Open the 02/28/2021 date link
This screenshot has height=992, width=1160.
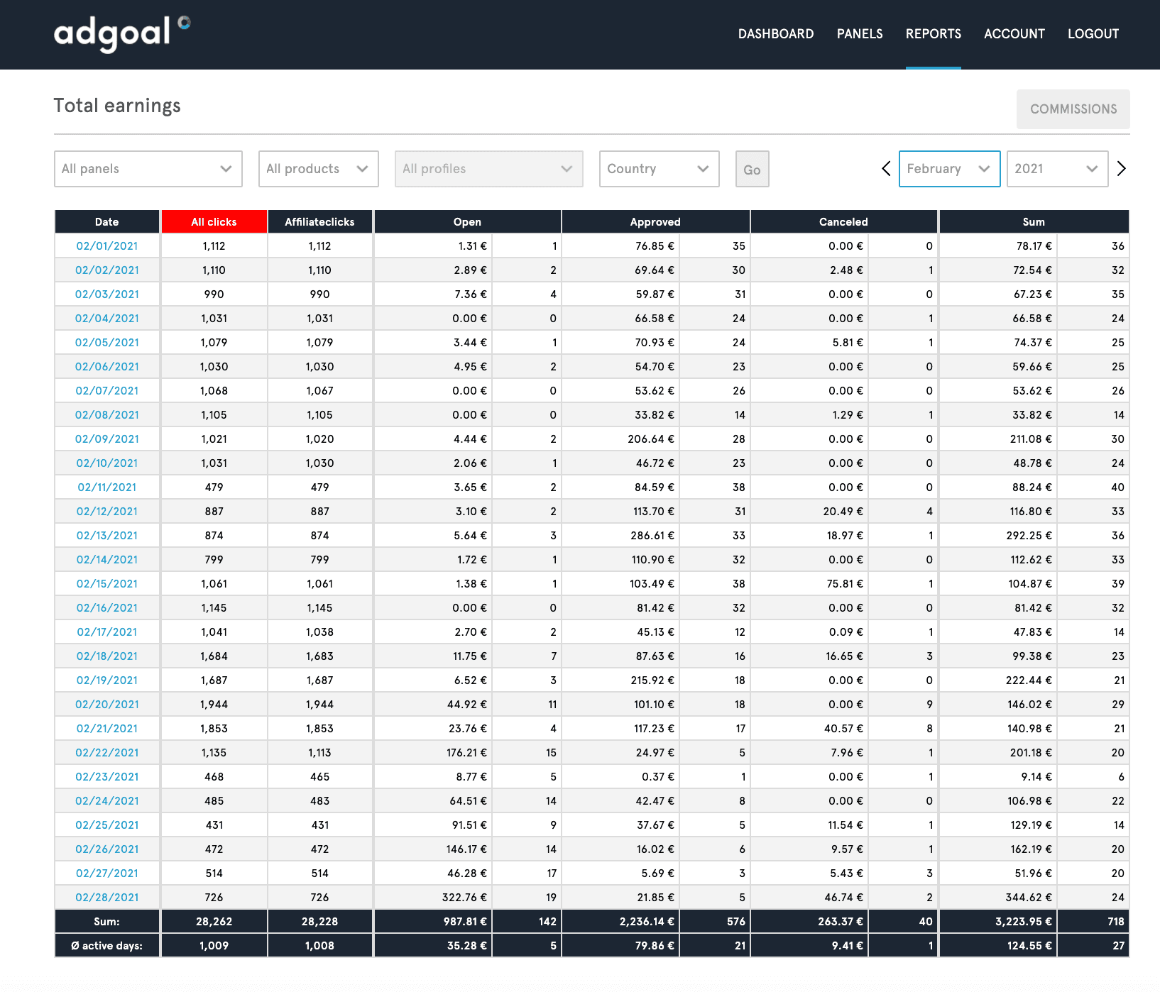107,898
